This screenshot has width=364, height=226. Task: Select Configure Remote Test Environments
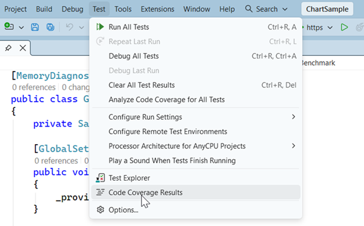point(196,131)
